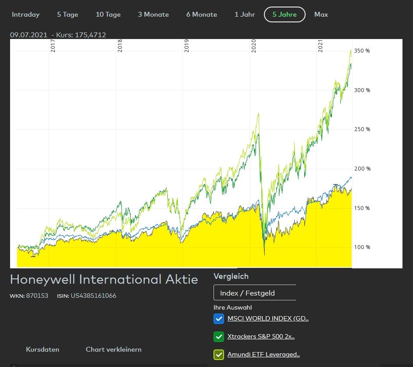The height and width of the screenshot is (367, 413).
Task: Click the Kursdaten button
Action: (43, 349)
